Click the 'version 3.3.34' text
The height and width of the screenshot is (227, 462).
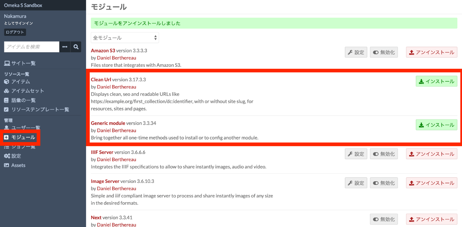[x=141, y=123]
